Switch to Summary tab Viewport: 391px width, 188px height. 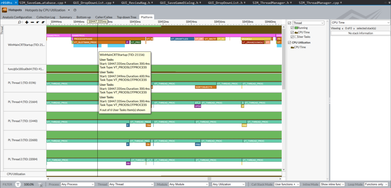[x=66, y=17]
